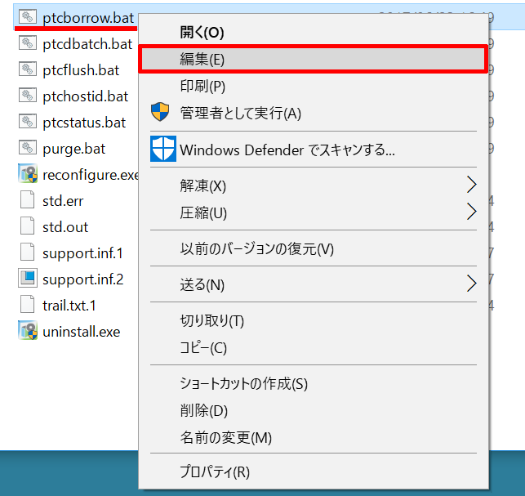Select the trail.txt.1 file name
Image resolution: width=525 pixels, height=496 pixels.
pos(69,305)
